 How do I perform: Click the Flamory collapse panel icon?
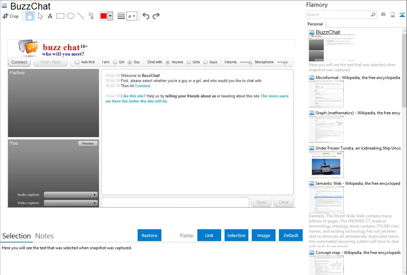coord(402,15)
